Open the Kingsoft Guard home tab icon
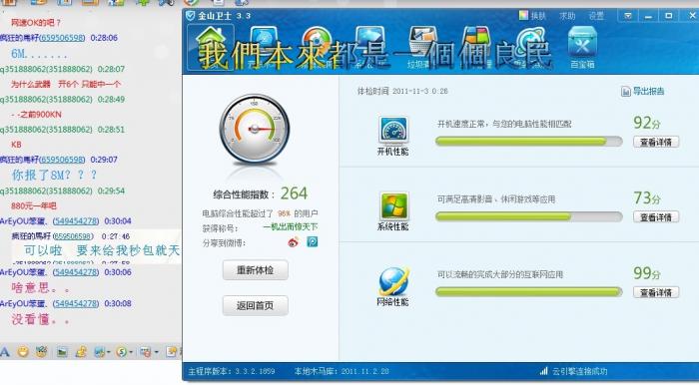The height and width of the screenshot is (385, 699). 211,47
